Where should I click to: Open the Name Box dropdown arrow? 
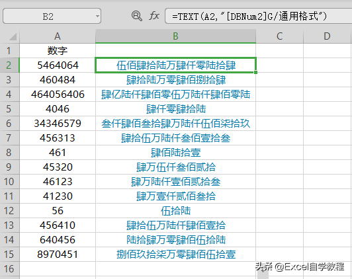(97, 16)
